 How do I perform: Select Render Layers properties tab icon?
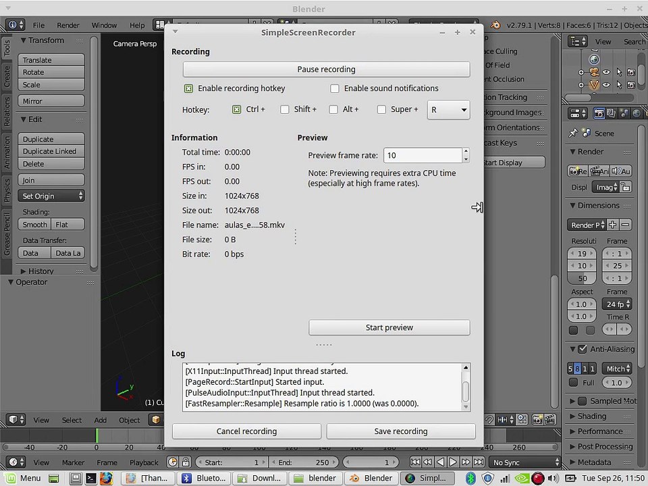(612, 113)
